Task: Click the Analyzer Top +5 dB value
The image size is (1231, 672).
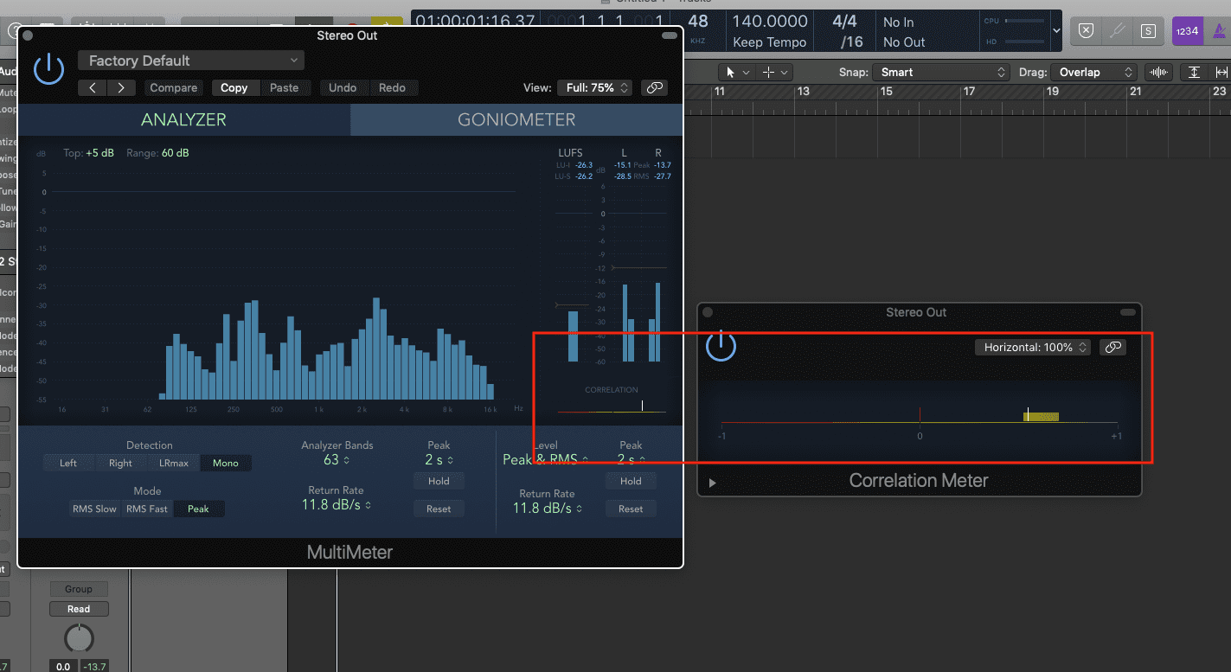Action: 101,153
